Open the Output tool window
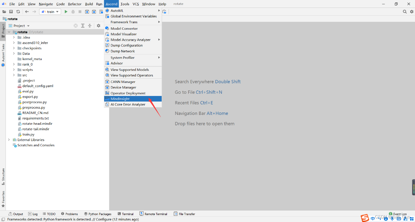This screenshot has height=222, width=415. tap(16, 214)
